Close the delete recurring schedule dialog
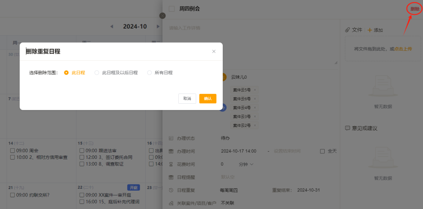Screen dimensions: 423x209 pos(214,51)
